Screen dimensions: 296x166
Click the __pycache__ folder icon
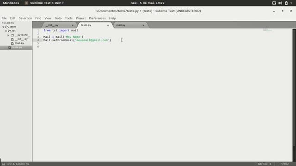point(12,35)
